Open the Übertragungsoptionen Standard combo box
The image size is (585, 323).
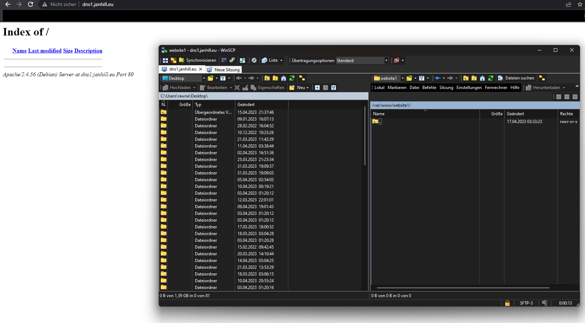362,61
